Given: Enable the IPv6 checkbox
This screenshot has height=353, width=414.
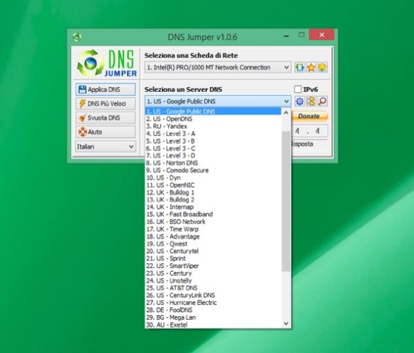Looking at the screenshot, I should click(298, 89).
